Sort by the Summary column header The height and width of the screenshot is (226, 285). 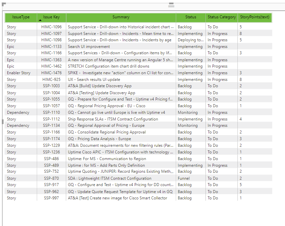point(121,17)
